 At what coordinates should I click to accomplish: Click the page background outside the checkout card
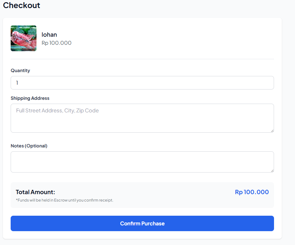288,129
